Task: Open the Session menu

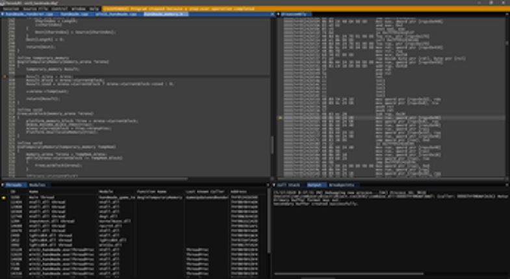Action: click(x=11, y=8)
